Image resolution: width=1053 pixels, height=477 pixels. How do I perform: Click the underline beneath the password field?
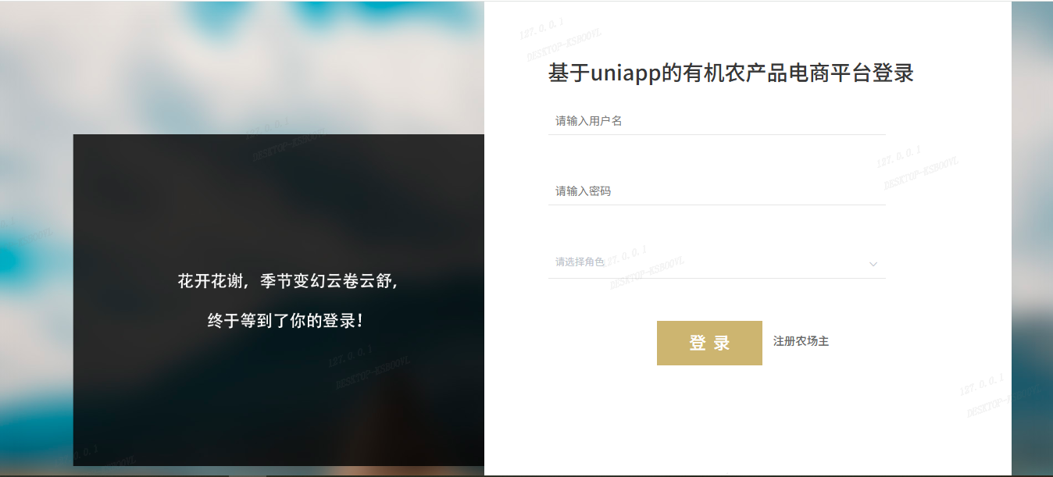716,205
